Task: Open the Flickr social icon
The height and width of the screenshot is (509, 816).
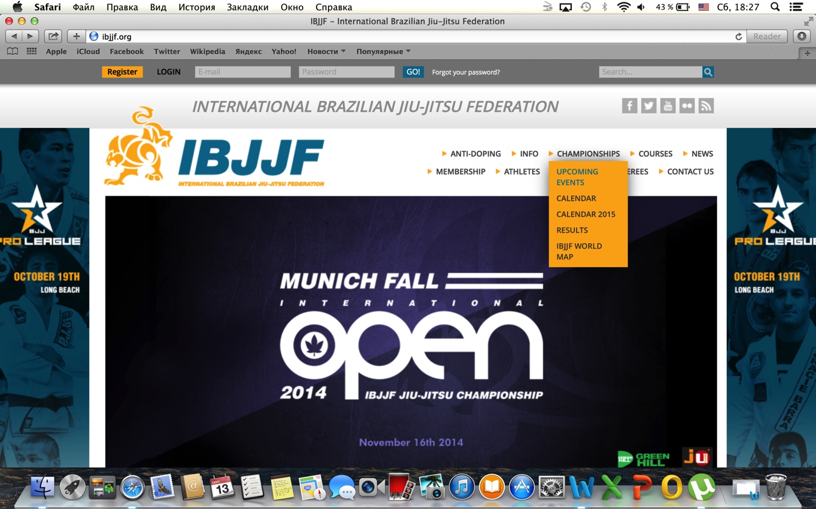Action: point(687,106)
